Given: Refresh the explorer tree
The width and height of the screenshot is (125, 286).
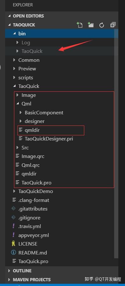Looking at the screenshot, I should click(101, 25).
